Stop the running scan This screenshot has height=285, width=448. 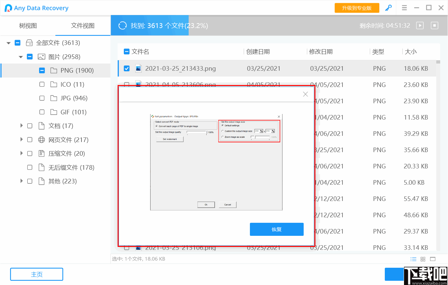435,25
